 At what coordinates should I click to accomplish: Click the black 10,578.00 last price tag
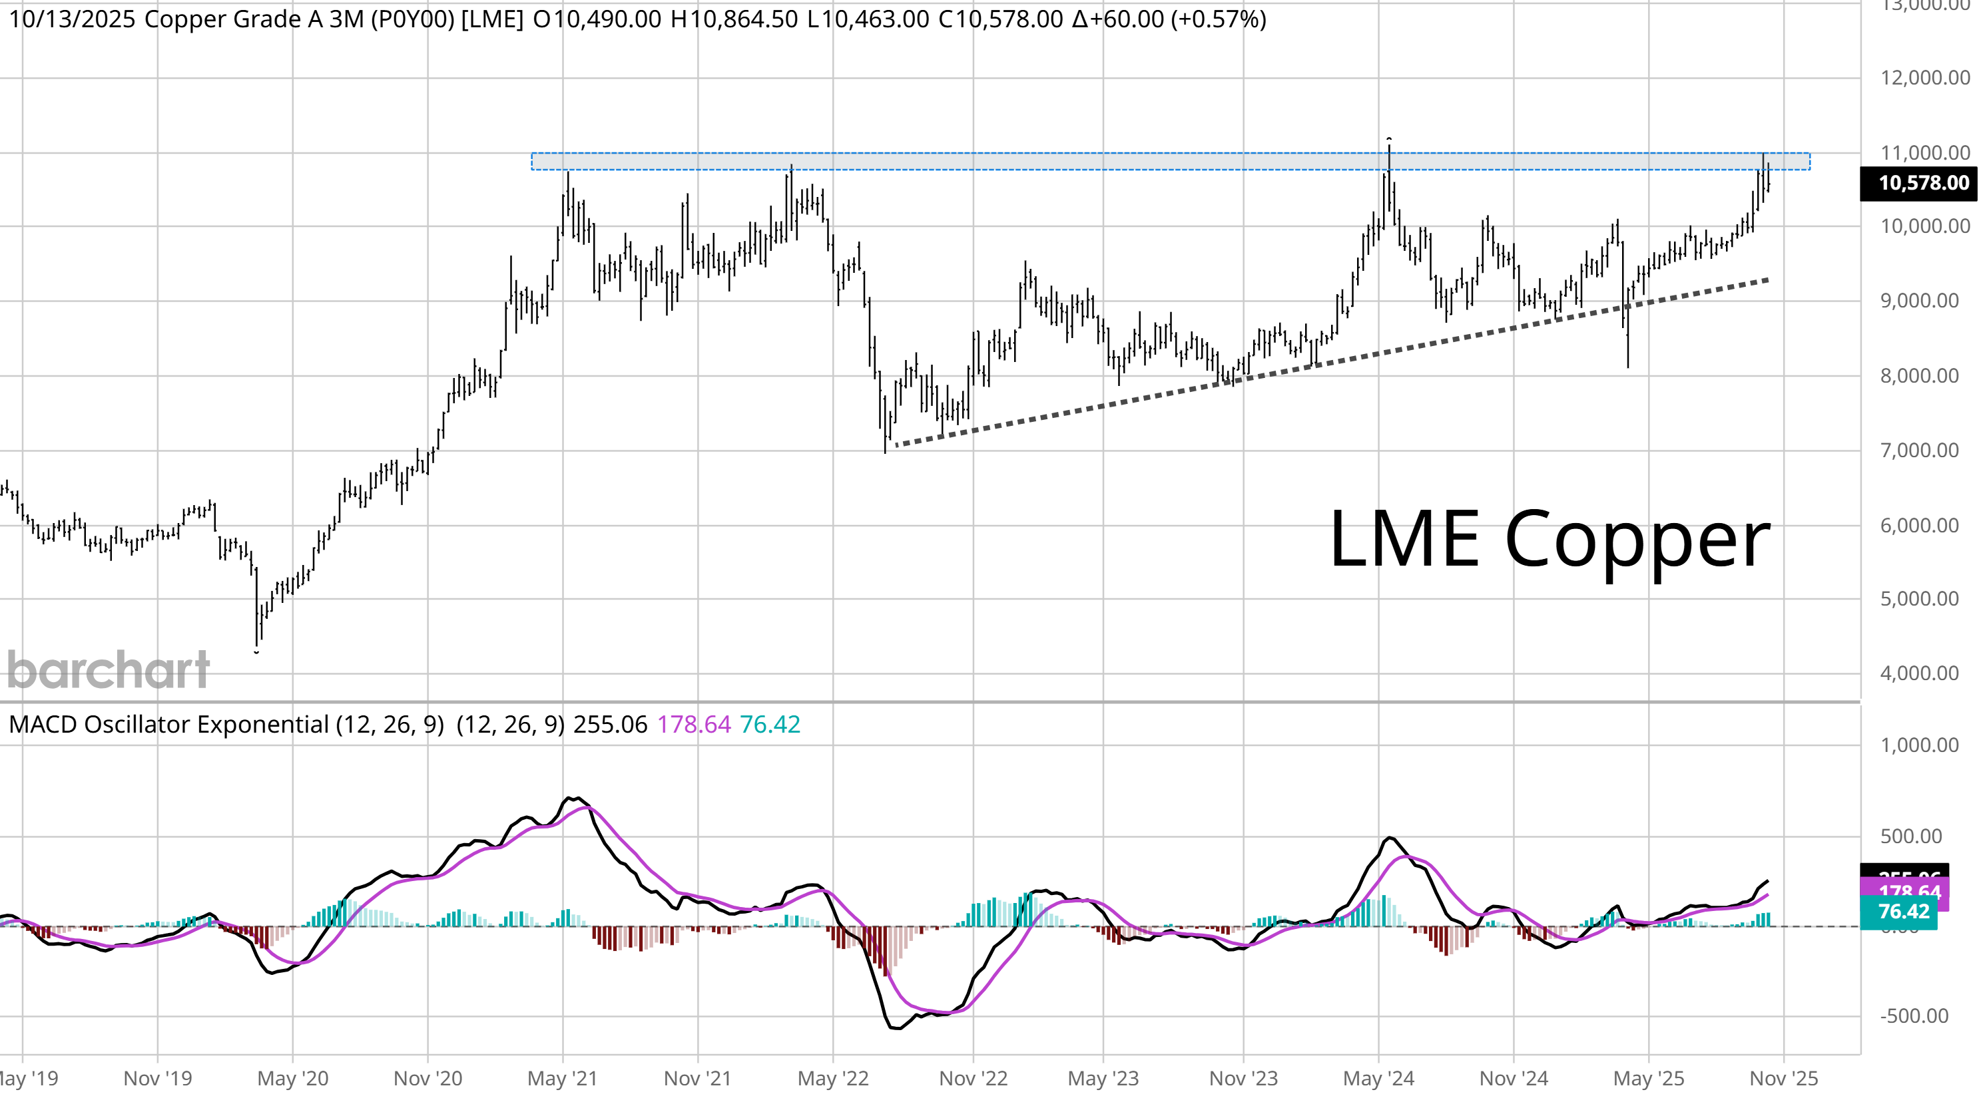tap(1918, 183)
